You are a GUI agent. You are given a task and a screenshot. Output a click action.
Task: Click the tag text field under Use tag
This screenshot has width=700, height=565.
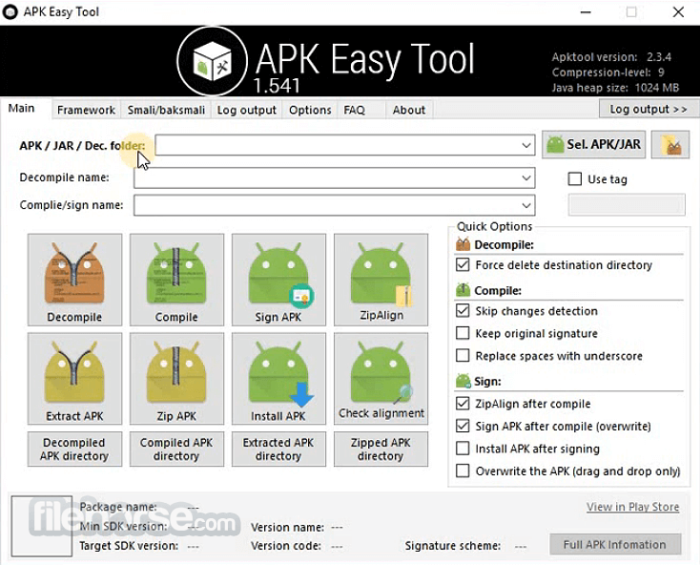coord(627,204)
